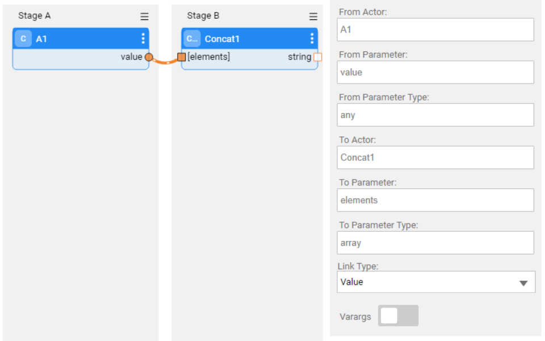Screen dimensions: 545x341
Task: Toggle the Varargs switch
Action: pos(398,316)
